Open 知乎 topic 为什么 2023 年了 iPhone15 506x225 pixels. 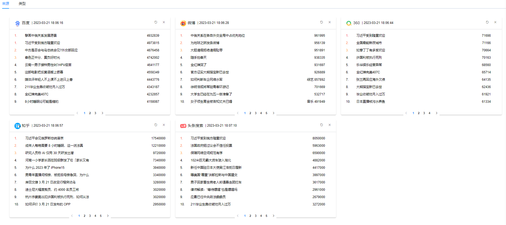(x=45, y=168)
